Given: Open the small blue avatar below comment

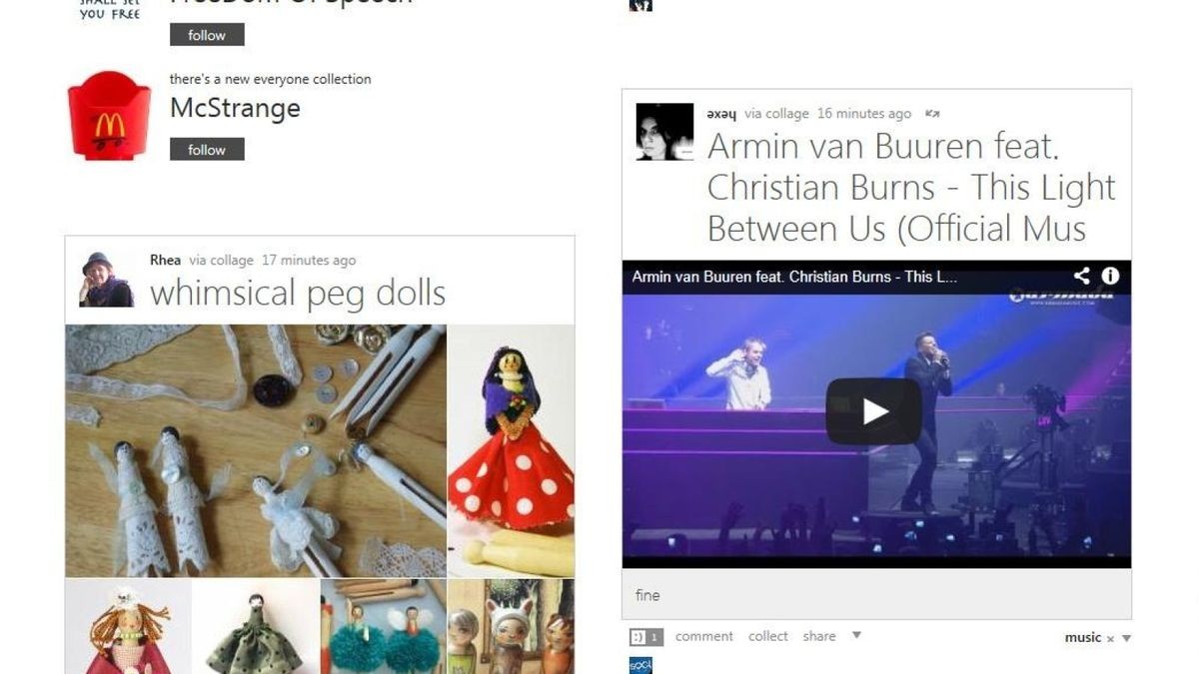Looking at the screenshot, I should tap(640, 665).
